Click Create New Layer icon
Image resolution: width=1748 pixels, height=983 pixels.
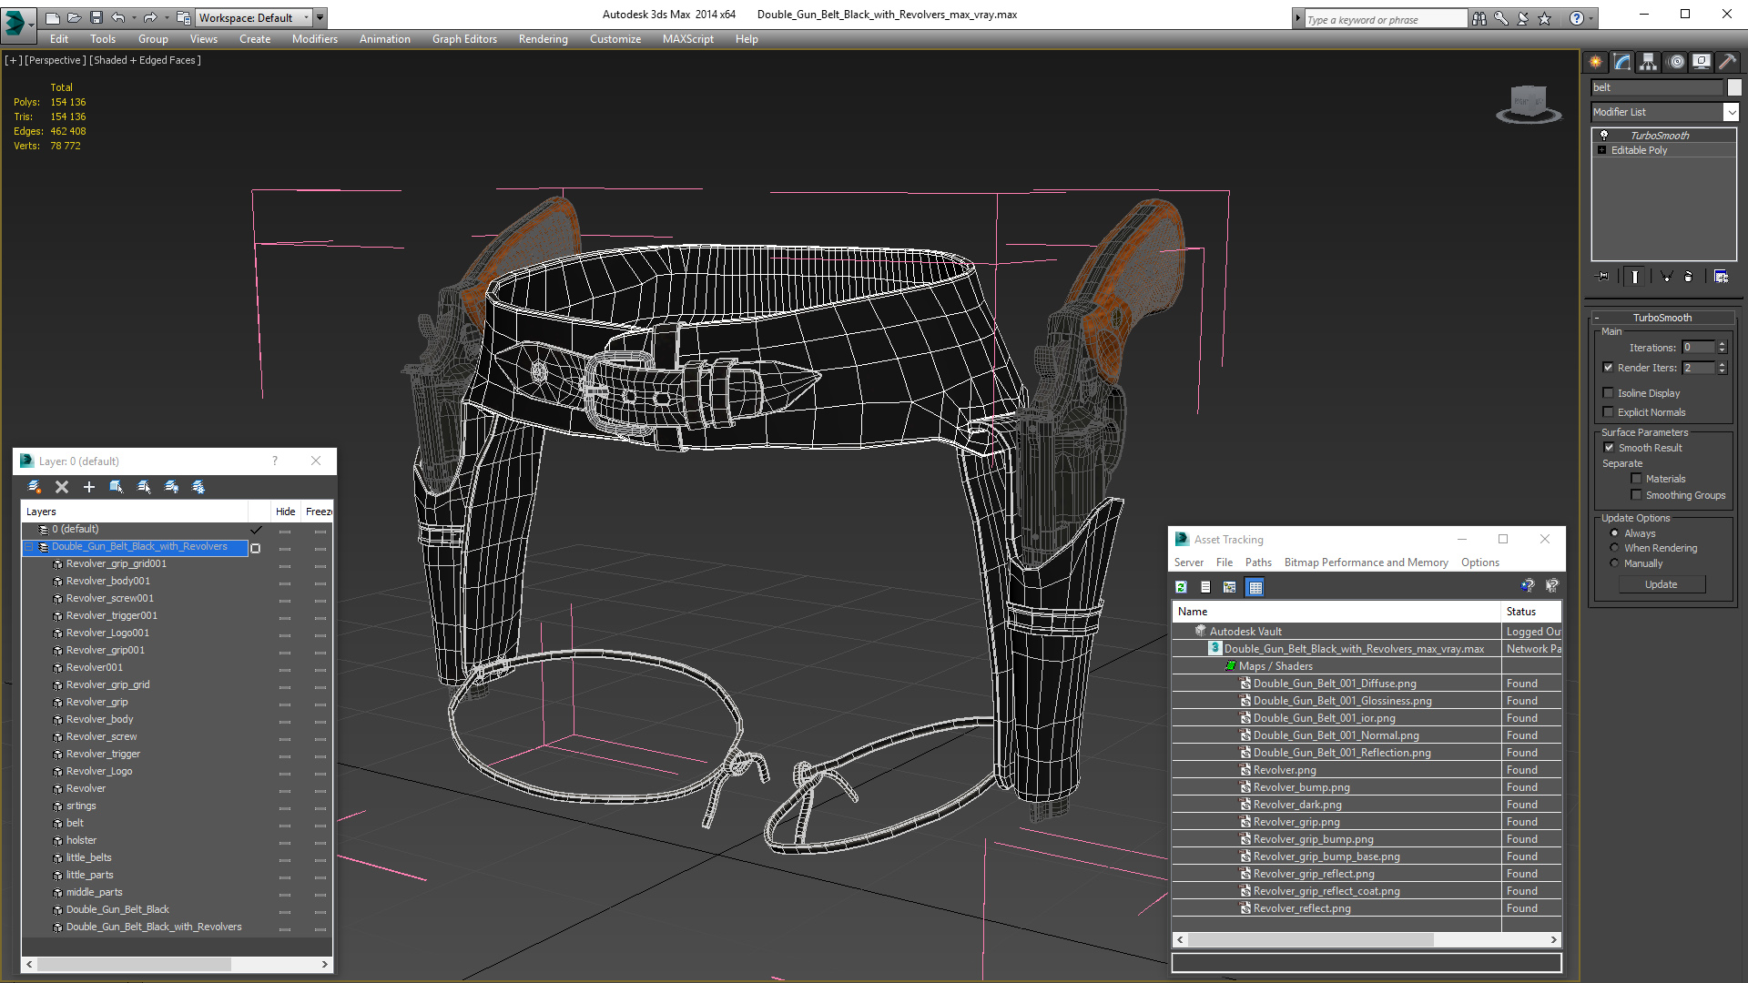(x=35, y=487)
